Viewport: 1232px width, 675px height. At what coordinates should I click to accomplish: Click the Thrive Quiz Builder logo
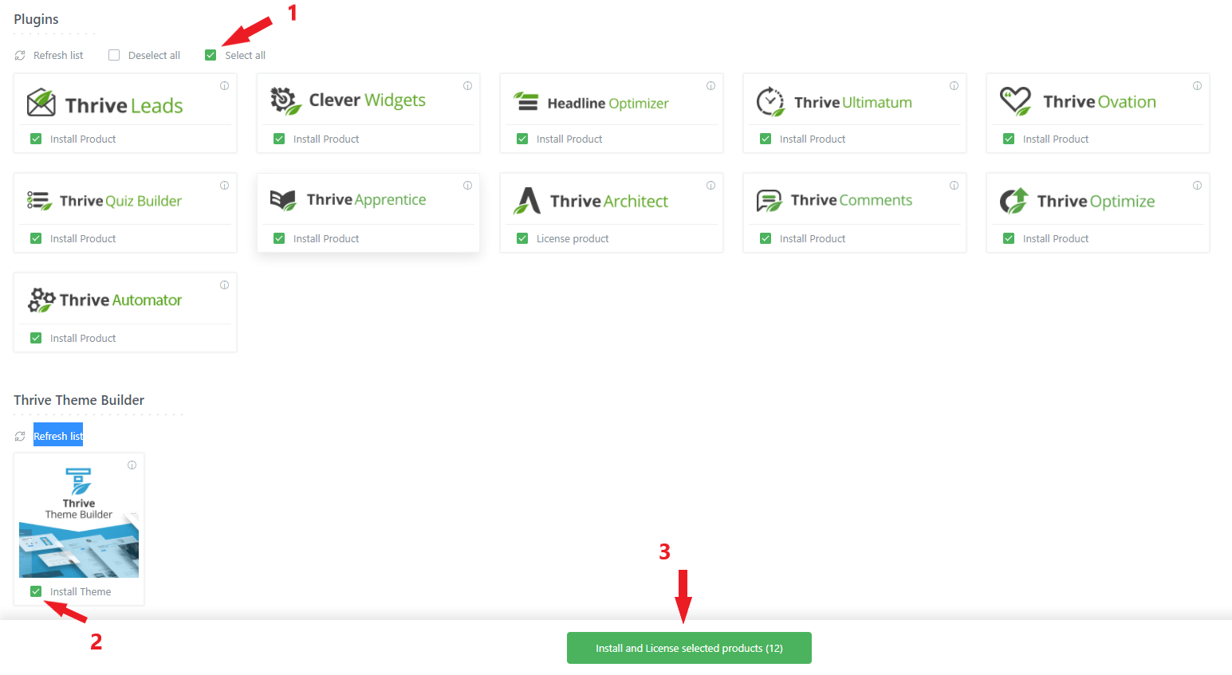(104, 201)
